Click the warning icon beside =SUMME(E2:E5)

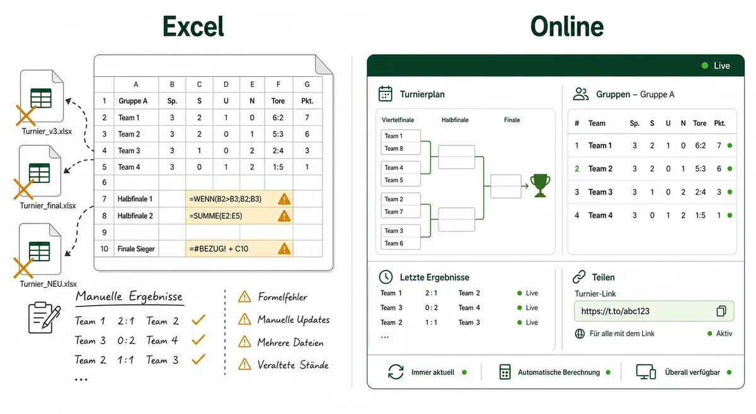click(284, 216)
